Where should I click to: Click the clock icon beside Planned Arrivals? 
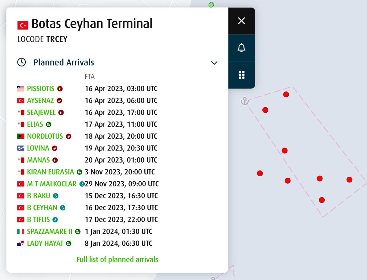pos(21,62)
